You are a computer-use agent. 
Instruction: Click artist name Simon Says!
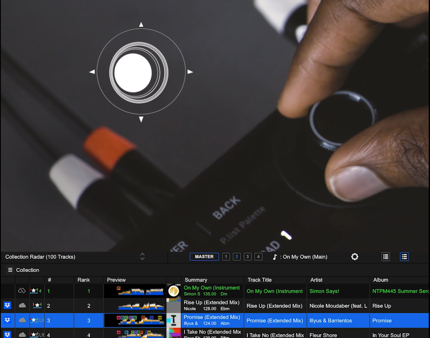point(324,291)
